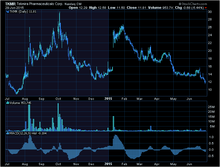Click the 16 label on the price axis
The image size is (220, 167).
pos(210,66)
